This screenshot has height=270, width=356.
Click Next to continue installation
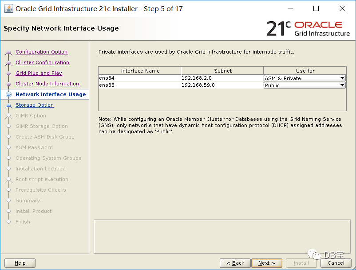(x=267, y=263)
